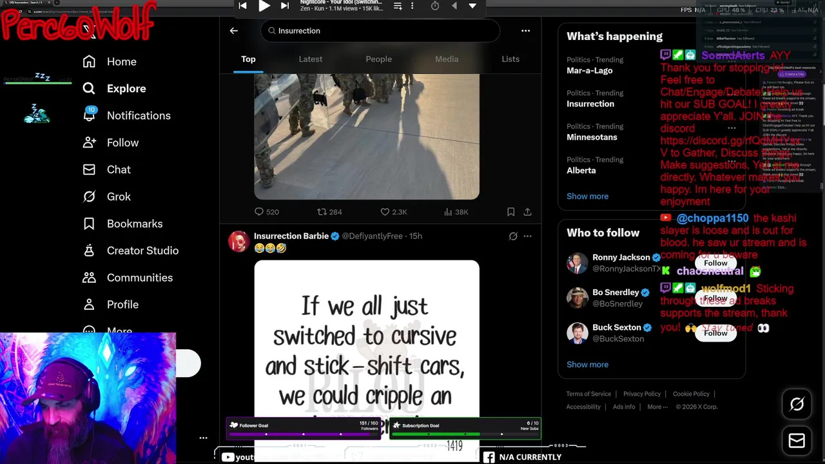825x464 pixels.
Task: Open the soldiers shadow photo
Action: click(367, 137)
